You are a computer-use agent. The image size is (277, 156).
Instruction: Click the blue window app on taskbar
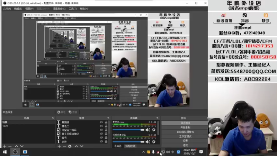click(25, 152)
